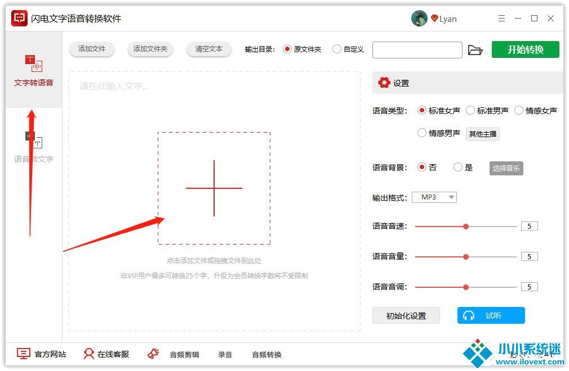Click the 在线客服 person icon
Viewport: 569px width, 371px height.
pos(88,354)
